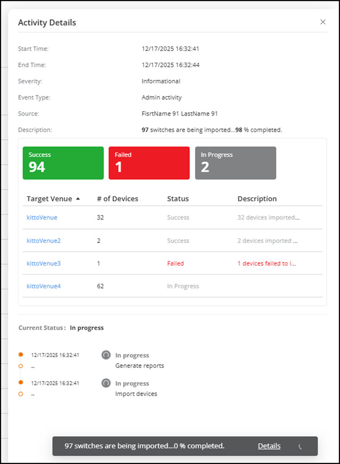340x464 pixels.
Task: Open the kittoVenue2 link
Action: pyautogui.click(x=44, y=240)
